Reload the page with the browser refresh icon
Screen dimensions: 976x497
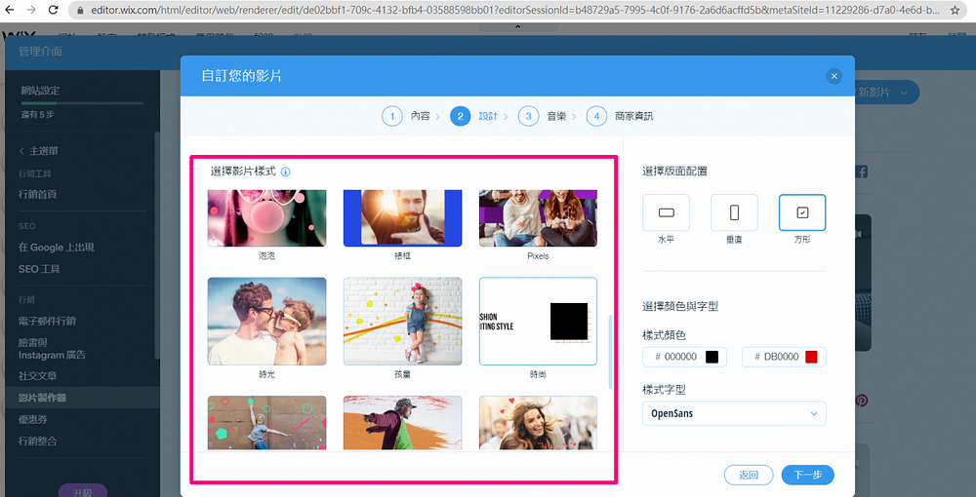54,10
